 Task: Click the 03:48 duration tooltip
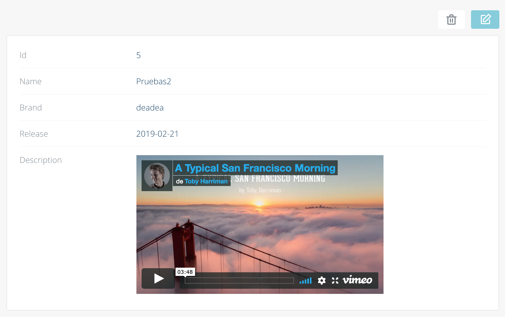point(185,272)
